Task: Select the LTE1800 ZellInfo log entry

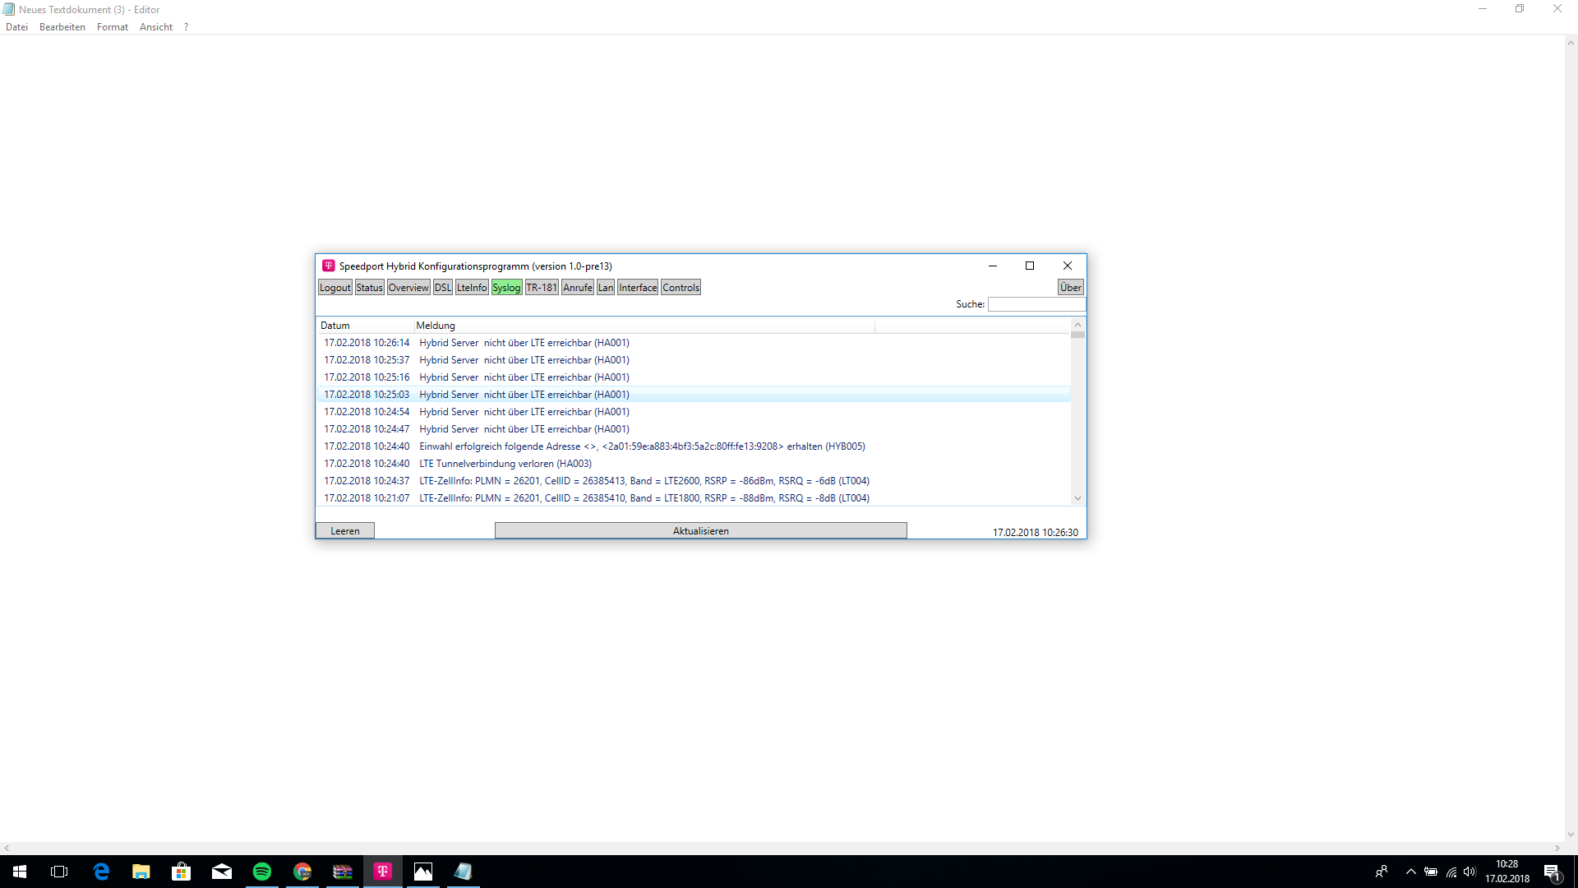Action: point(694,498)
